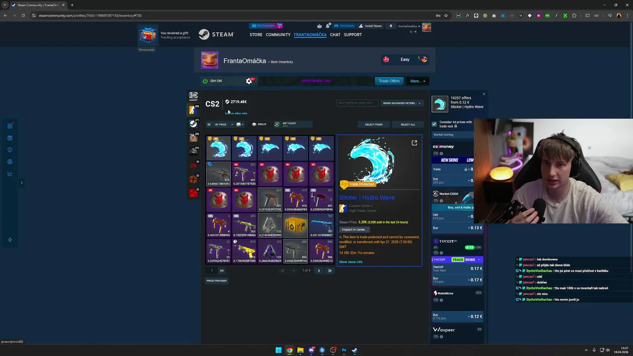
Task: Expand SHOW ADVANCED FILTERS dropdown
Action: 401,103
